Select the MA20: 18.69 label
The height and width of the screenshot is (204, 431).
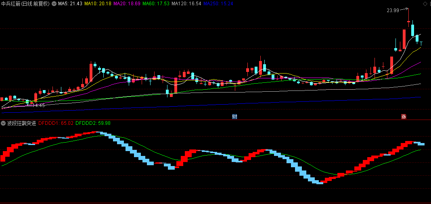[x=127, y=4]
